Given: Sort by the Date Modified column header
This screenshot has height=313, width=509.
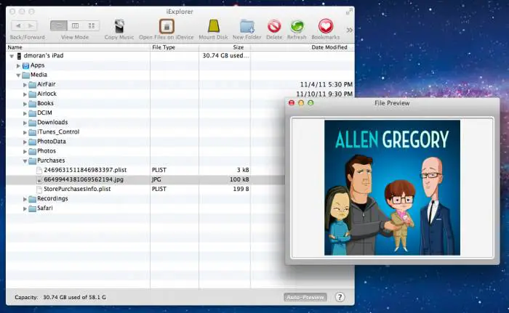Looking at the screenshot, I should 329,47.
